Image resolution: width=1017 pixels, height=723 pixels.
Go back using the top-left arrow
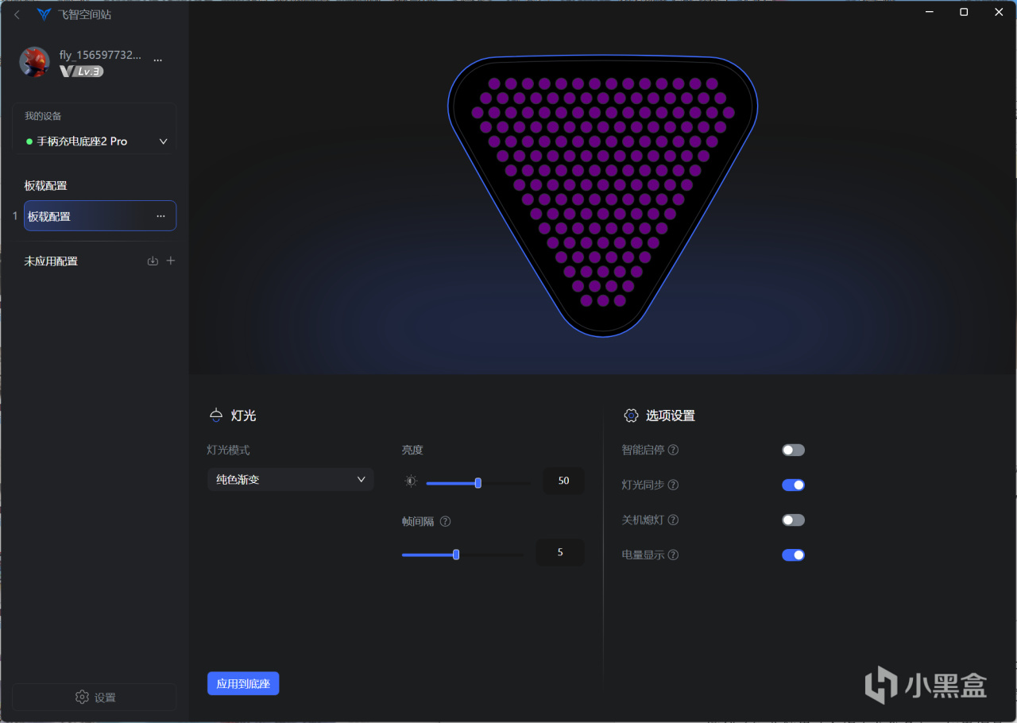coord(17,14)
